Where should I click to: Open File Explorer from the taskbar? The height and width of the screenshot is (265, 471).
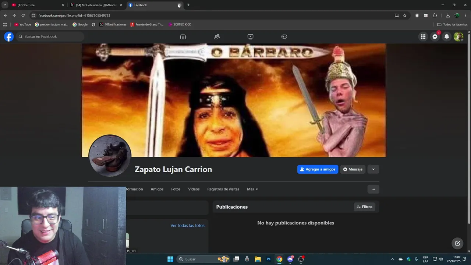(258, 259)
